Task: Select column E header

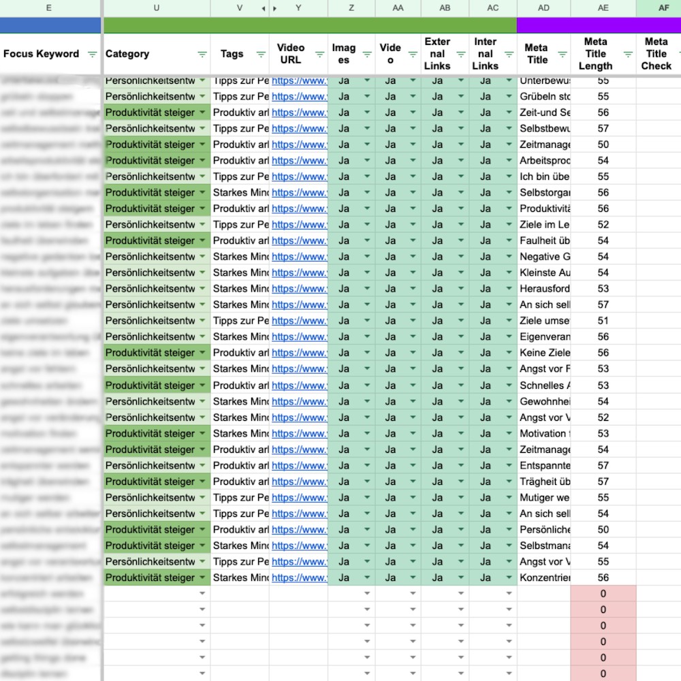Action: [x=49, y=8]
